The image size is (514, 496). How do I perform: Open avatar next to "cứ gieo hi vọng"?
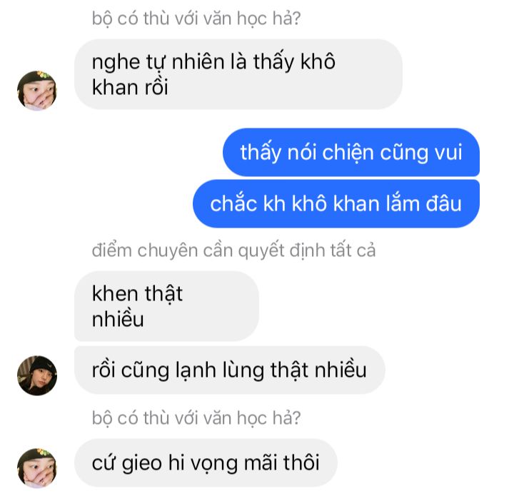tap(36, 468)
